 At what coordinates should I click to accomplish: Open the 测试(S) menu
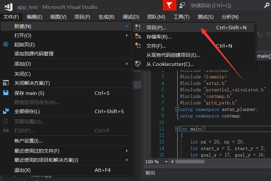(205, 17)
